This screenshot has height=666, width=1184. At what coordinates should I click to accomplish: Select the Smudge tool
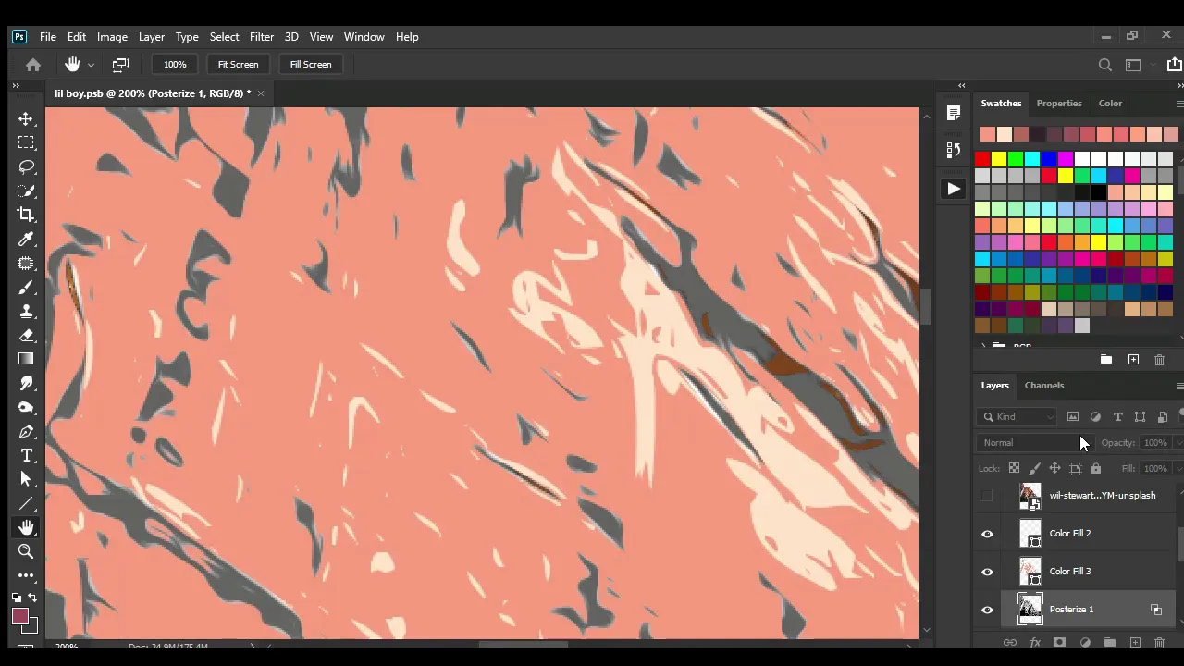pos(26,383)
